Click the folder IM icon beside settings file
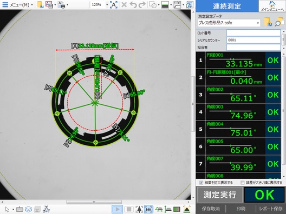 click(x=268, y=22)
